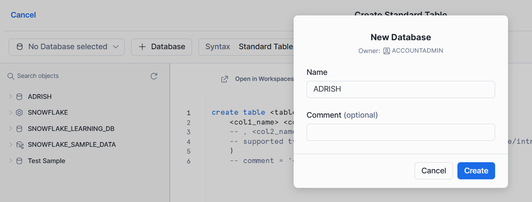Click the open-in-new-window icon beside Workspaces
This screenshot has width=532, height=202.
click(224, 79)
